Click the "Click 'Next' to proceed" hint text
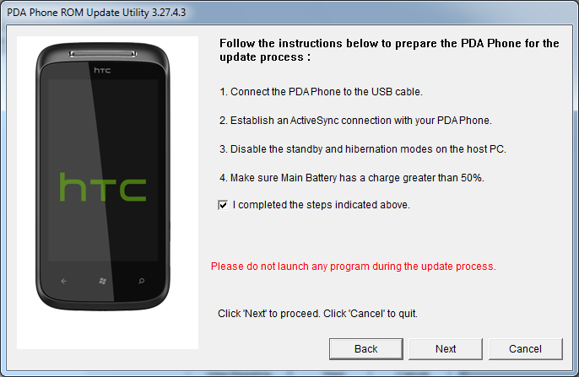The width and height of the screenshot is (579, 377). coord(317,314)
